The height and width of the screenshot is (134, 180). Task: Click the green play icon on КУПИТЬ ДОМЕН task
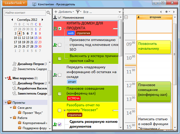point(60,28)
